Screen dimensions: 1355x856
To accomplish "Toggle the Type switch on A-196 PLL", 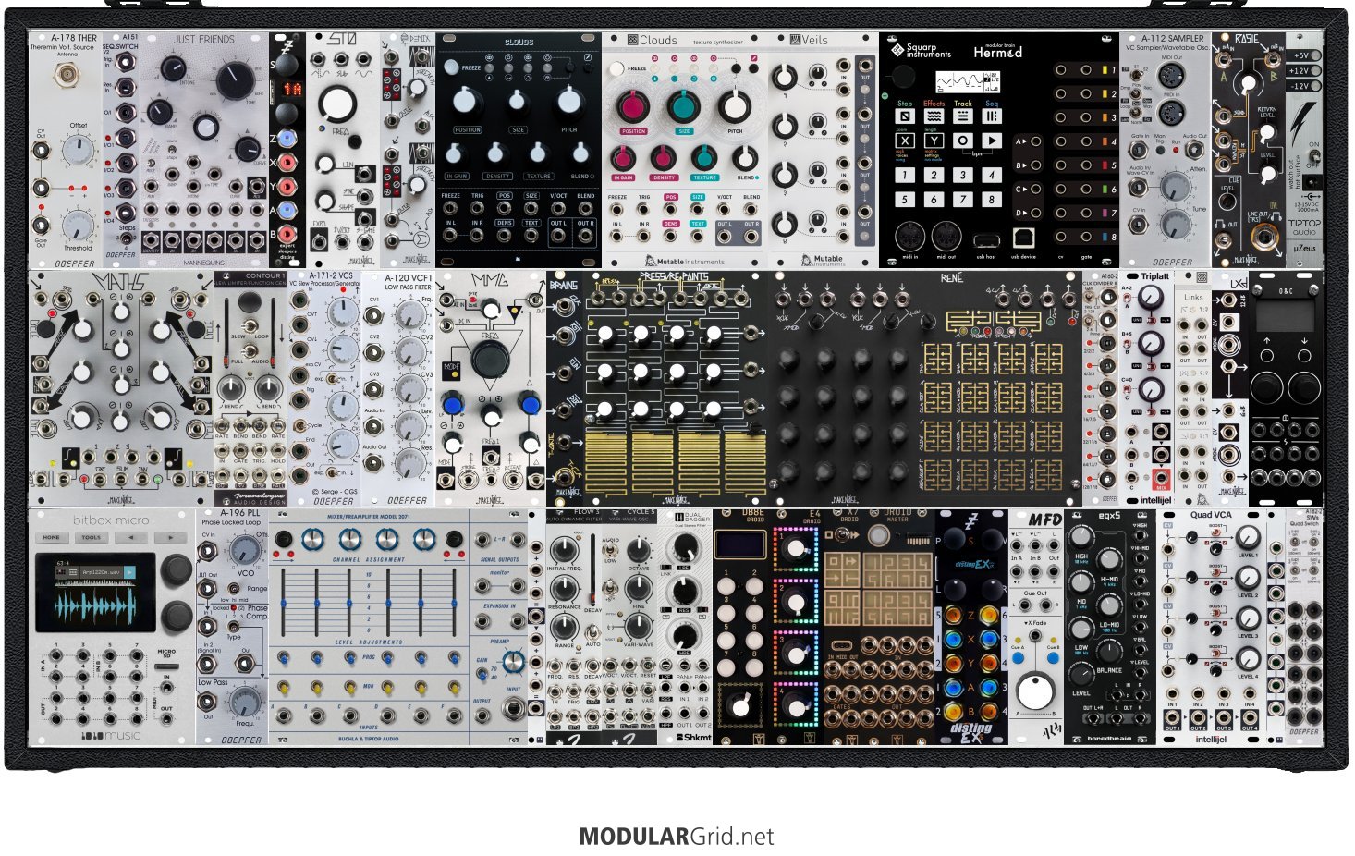I will pyautogui.click(x=232, y=627).
